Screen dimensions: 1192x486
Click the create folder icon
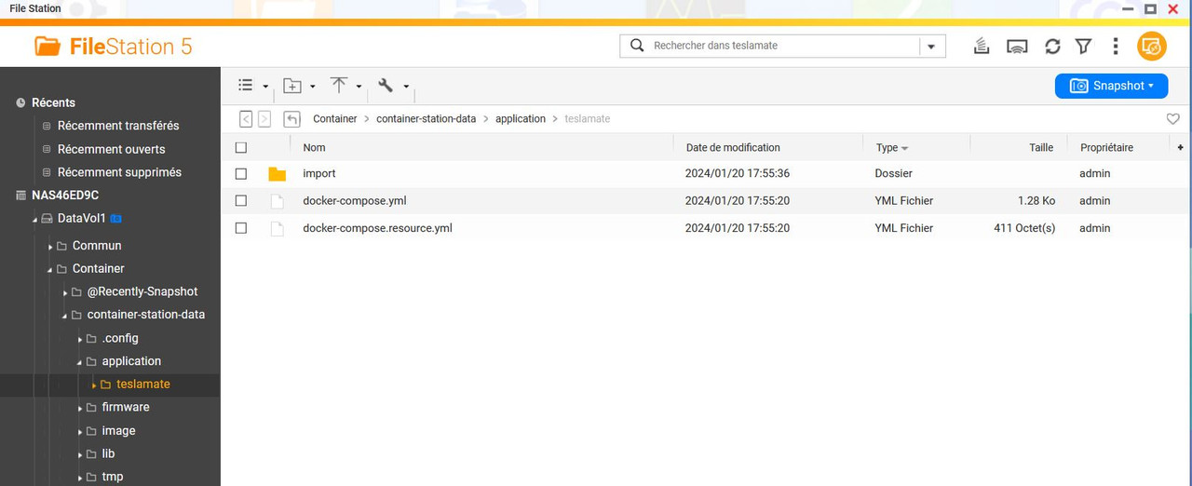tap(292, 86)
